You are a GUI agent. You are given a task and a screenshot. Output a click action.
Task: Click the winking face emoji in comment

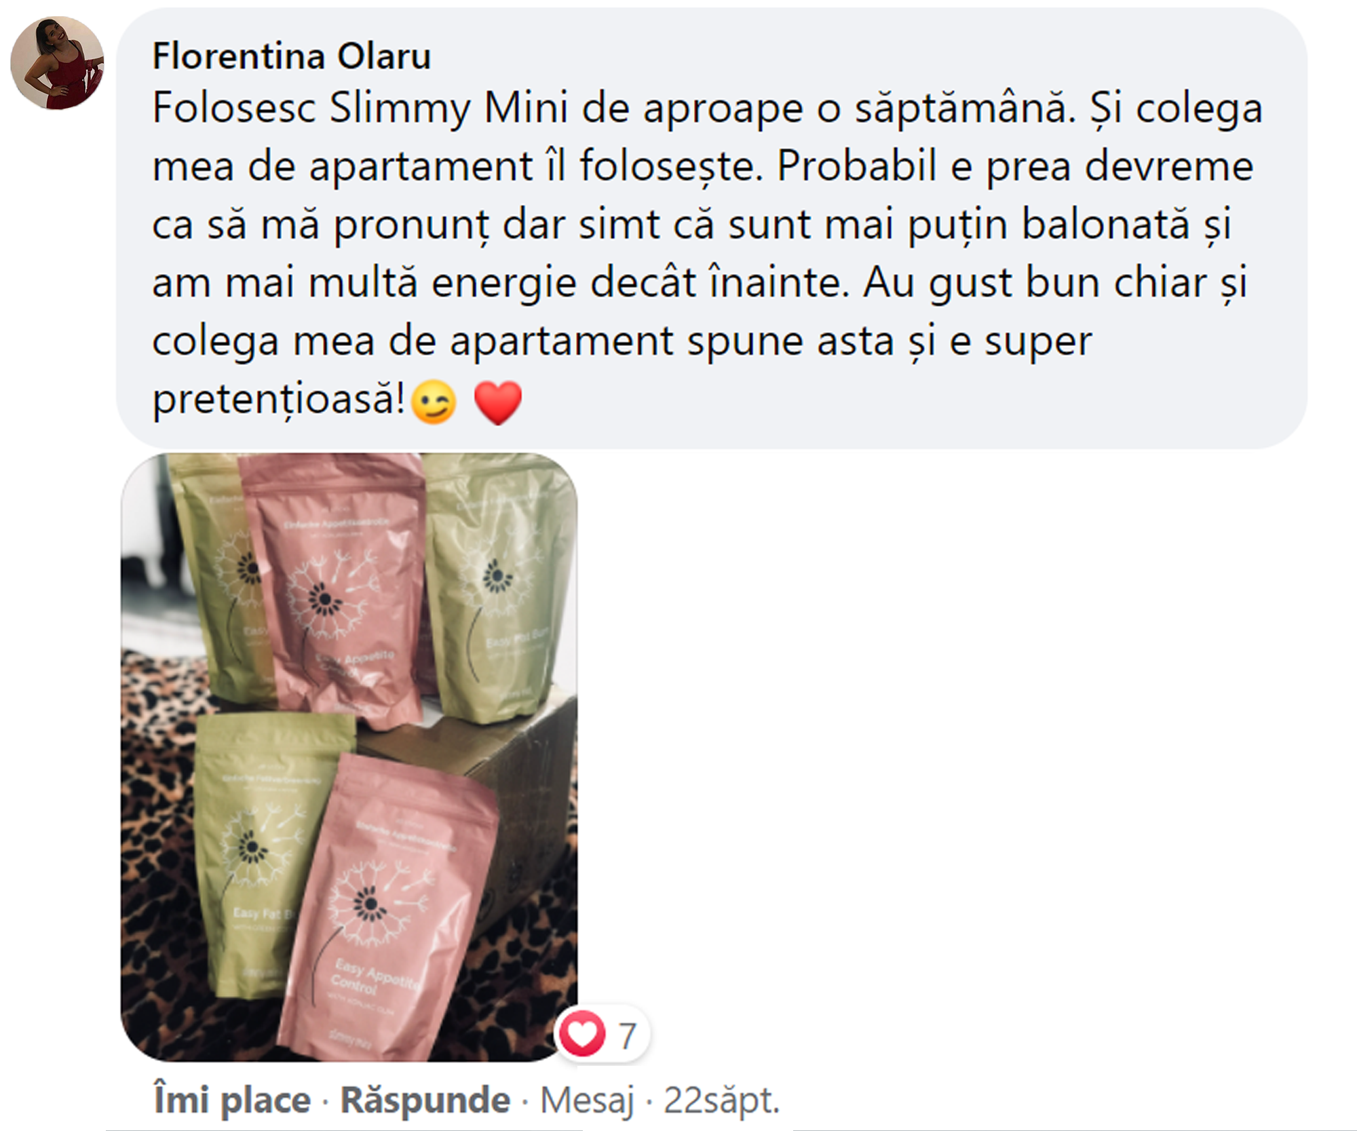coord(434,402)
